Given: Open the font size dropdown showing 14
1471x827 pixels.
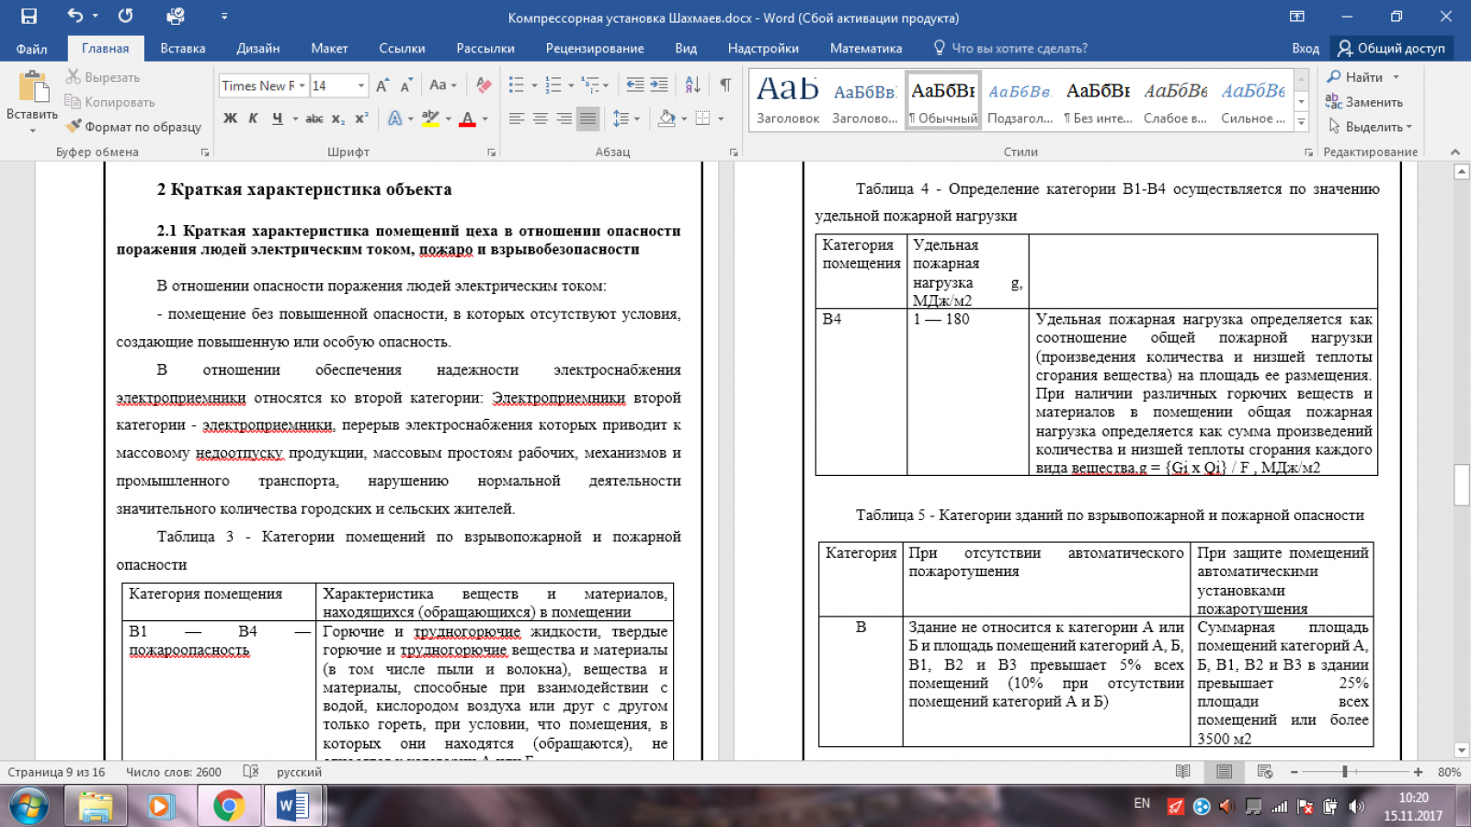Looking at the screenshot, I should (360, 85).
